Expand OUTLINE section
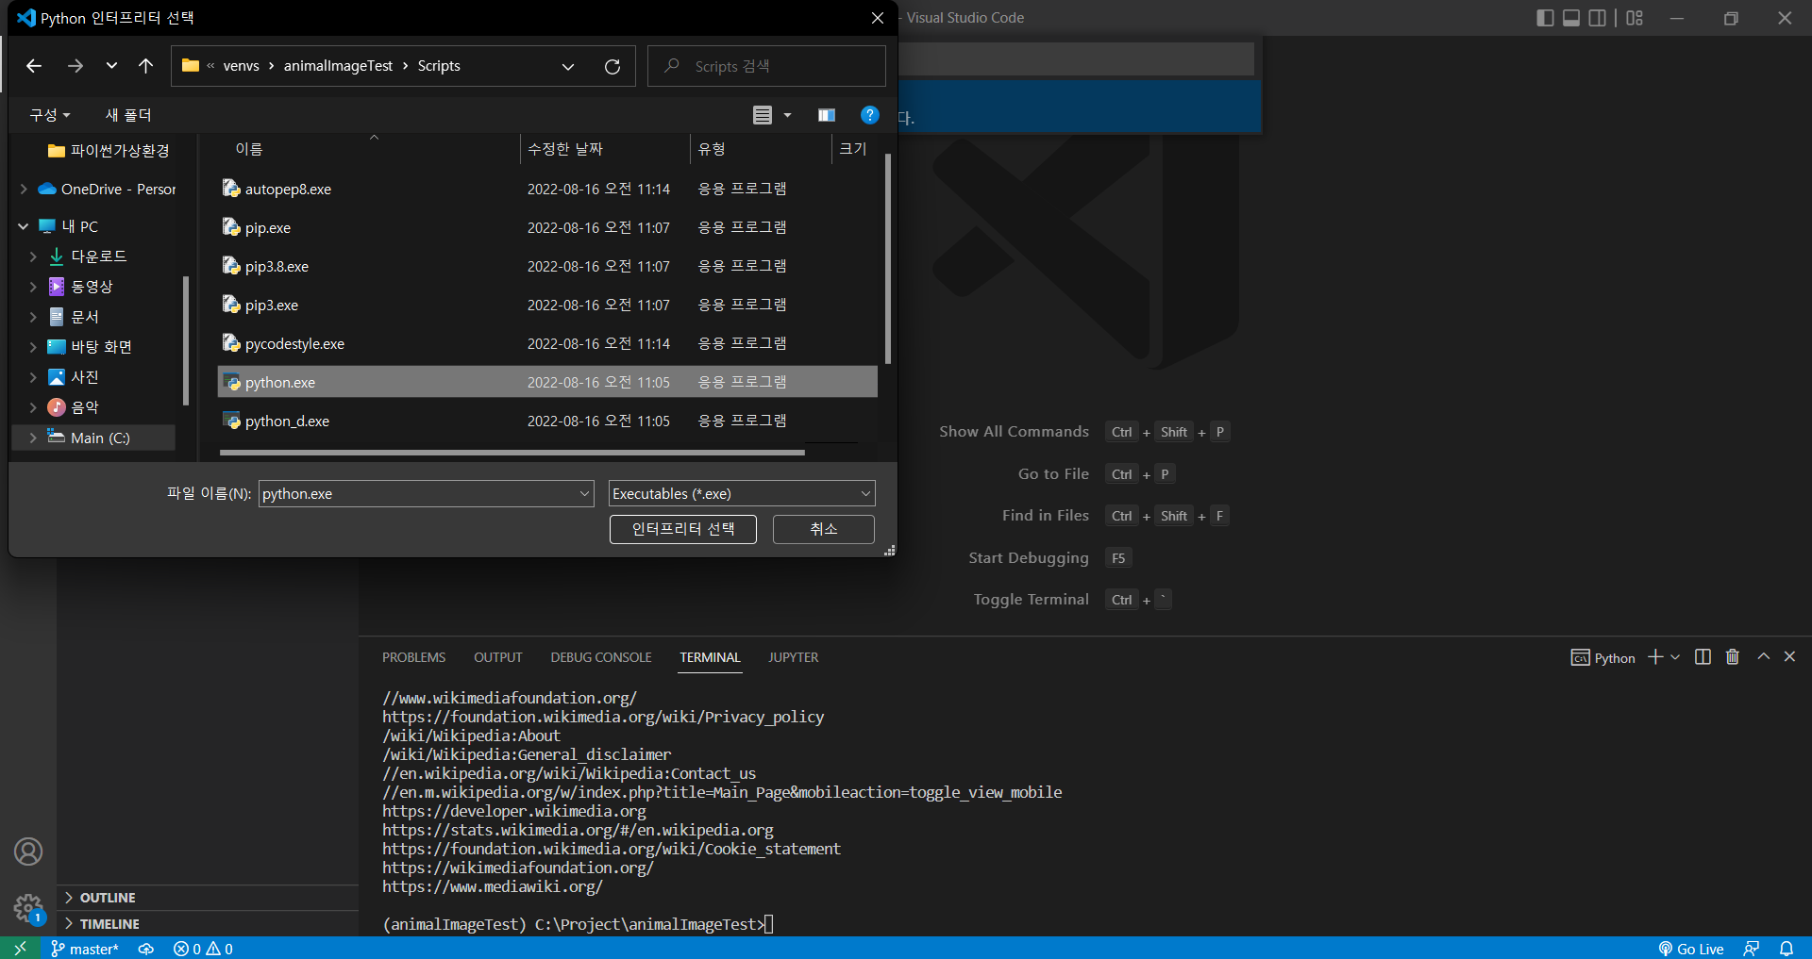 208,898
